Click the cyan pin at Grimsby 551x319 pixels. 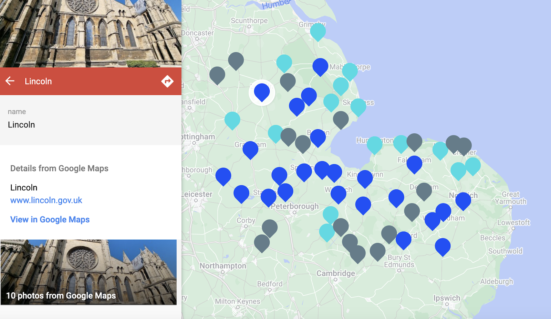click(318, 31)
